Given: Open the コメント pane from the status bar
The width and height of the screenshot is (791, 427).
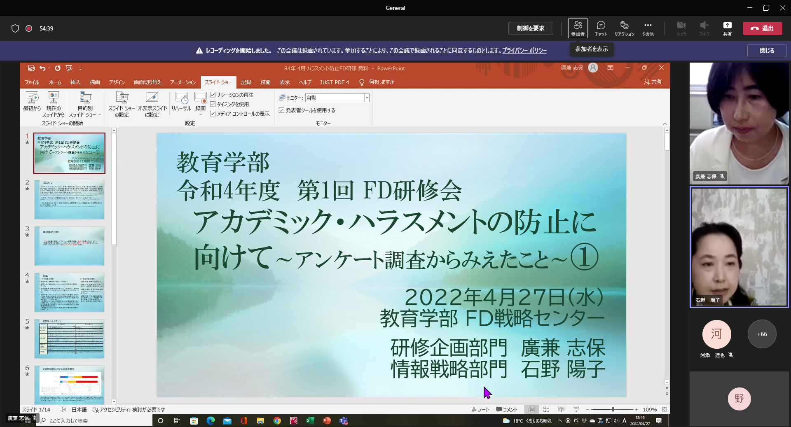Looking at the screenshot, I should pyautogui.click(x=506, y=409).
